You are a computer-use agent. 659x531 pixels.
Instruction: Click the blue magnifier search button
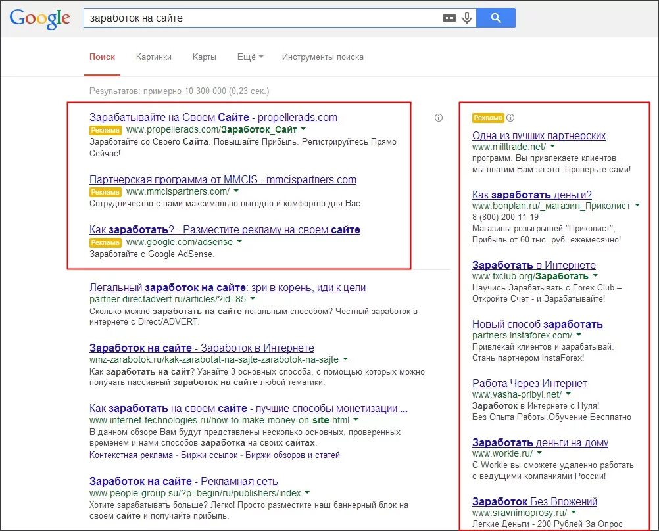pos(496,18)
